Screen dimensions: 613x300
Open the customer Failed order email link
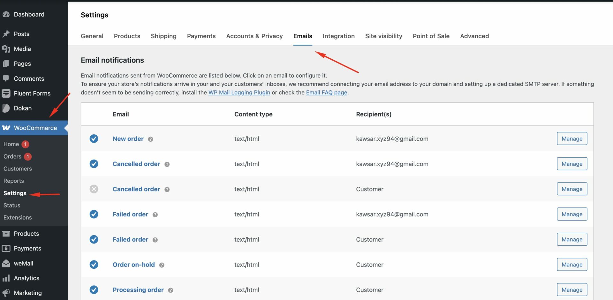tap(130, 239)
